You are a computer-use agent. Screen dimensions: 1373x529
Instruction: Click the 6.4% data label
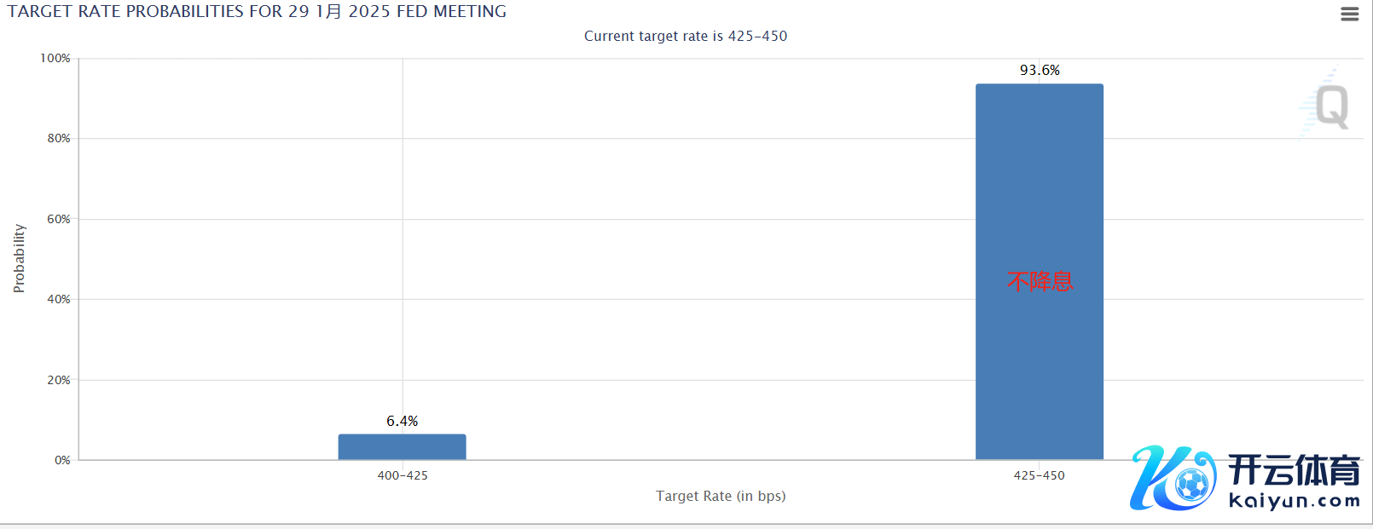[402, 421]
